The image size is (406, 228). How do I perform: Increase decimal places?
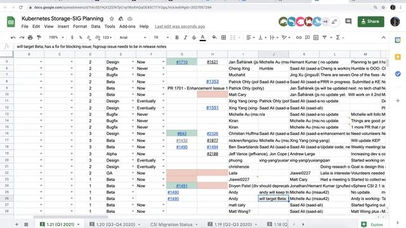coord(97,37)
